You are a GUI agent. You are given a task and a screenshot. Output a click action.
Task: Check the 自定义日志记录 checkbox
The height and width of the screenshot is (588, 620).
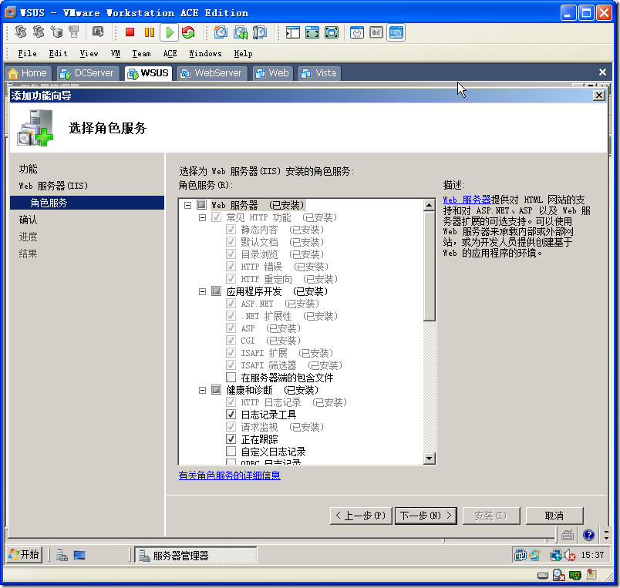pos(231,452)
